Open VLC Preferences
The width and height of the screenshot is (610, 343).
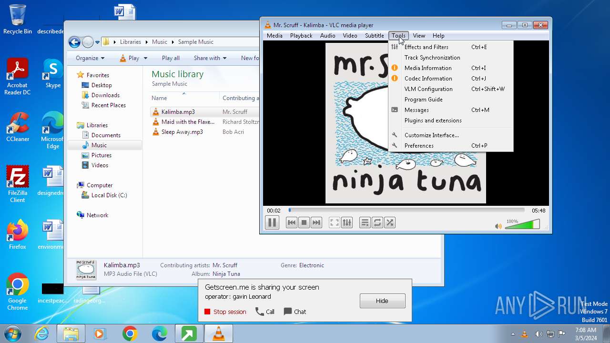[451, 146]
